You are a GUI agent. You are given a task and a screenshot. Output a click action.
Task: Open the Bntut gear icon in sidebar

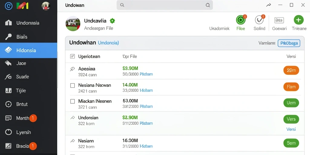point(8,104)
